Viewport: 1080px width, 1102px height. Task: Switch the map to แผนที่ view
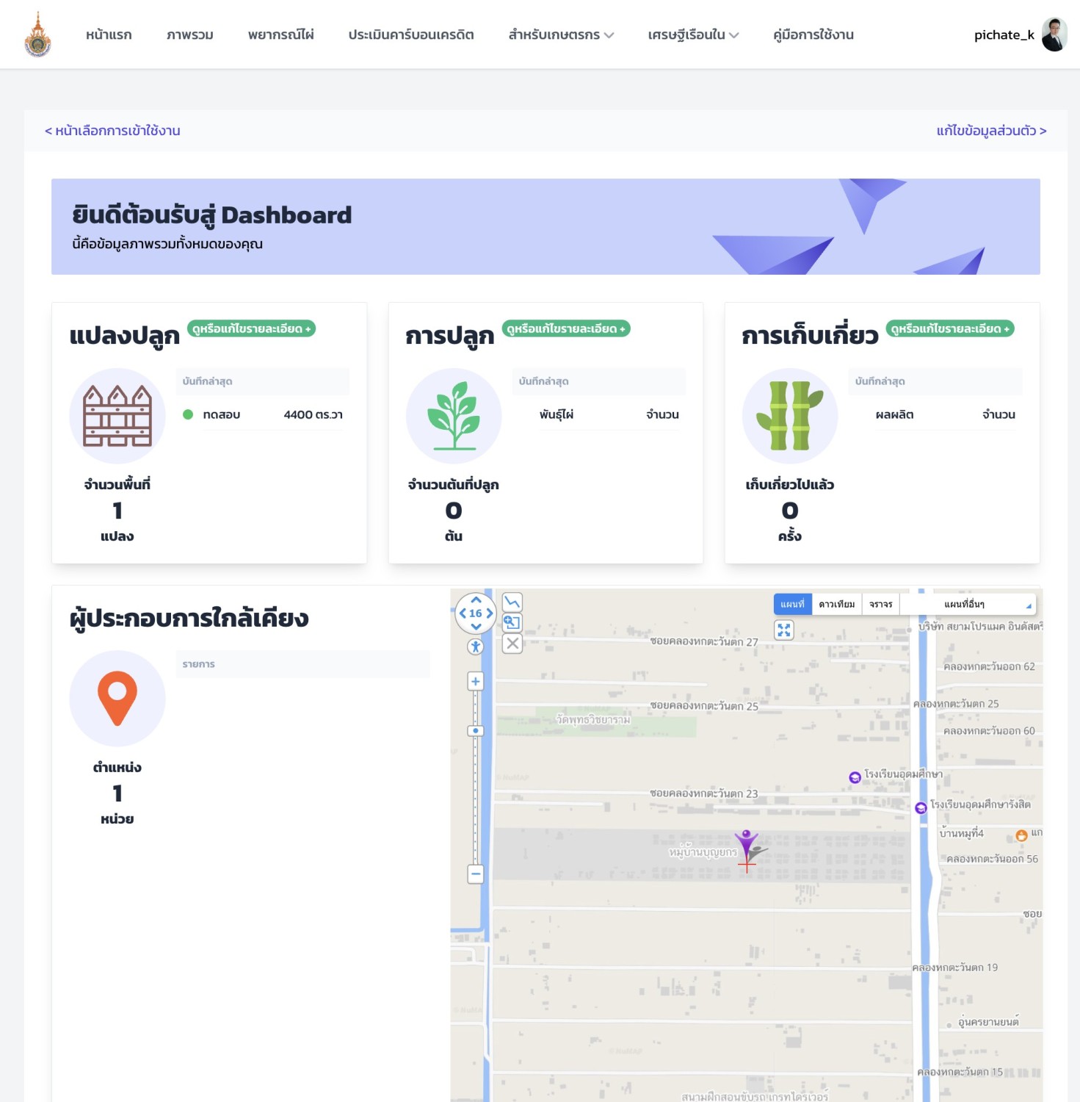coord(792,604)
